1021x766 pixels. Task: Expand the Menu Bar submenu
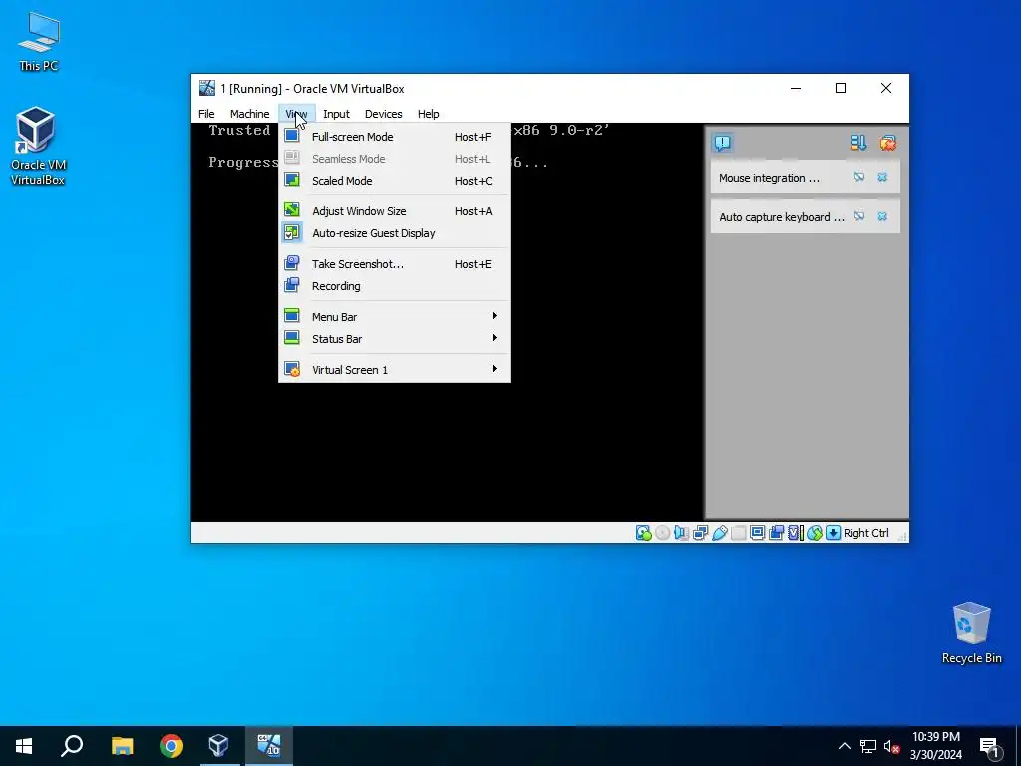(x=394, y=316)
